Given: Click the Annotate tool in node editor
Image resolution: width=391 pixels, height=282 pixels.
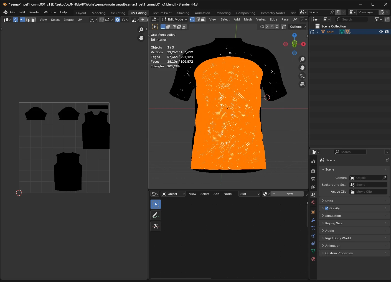Looking at the screenshot, I should click(x=156, y=215).
